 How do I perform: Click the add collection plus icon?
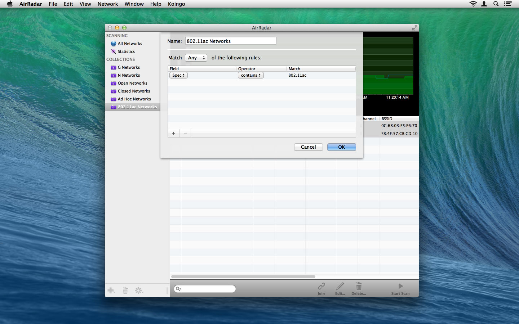[111, 291]
